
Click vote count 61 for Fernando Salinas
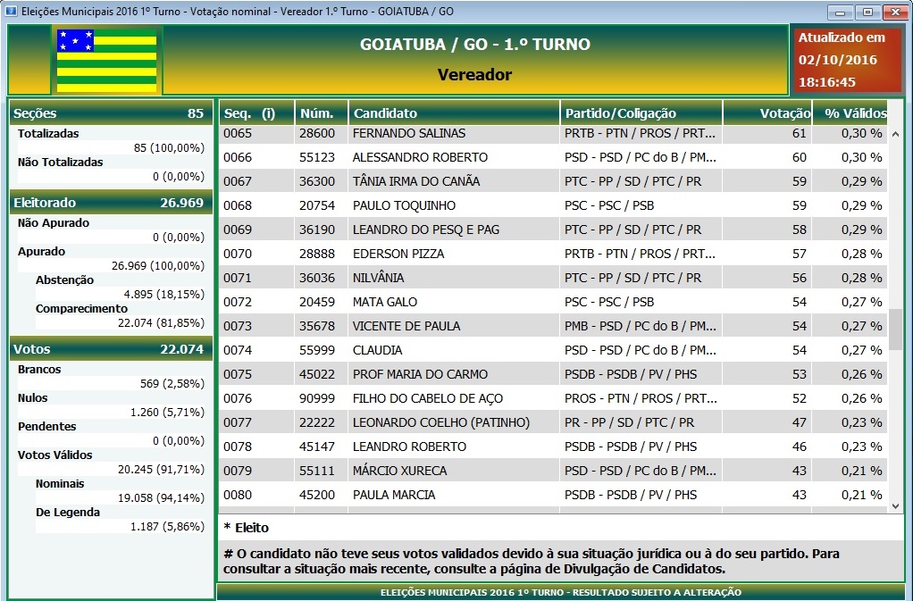[x=799, y=133]
